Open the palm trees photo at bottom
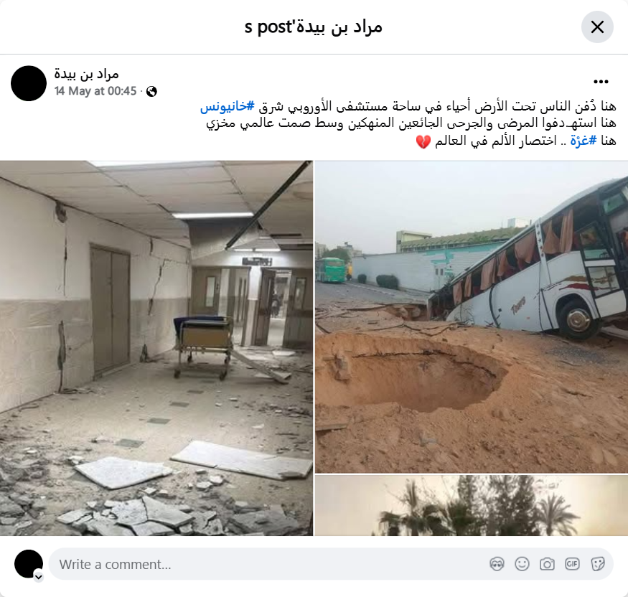628x597 pixels. [472, 505]
